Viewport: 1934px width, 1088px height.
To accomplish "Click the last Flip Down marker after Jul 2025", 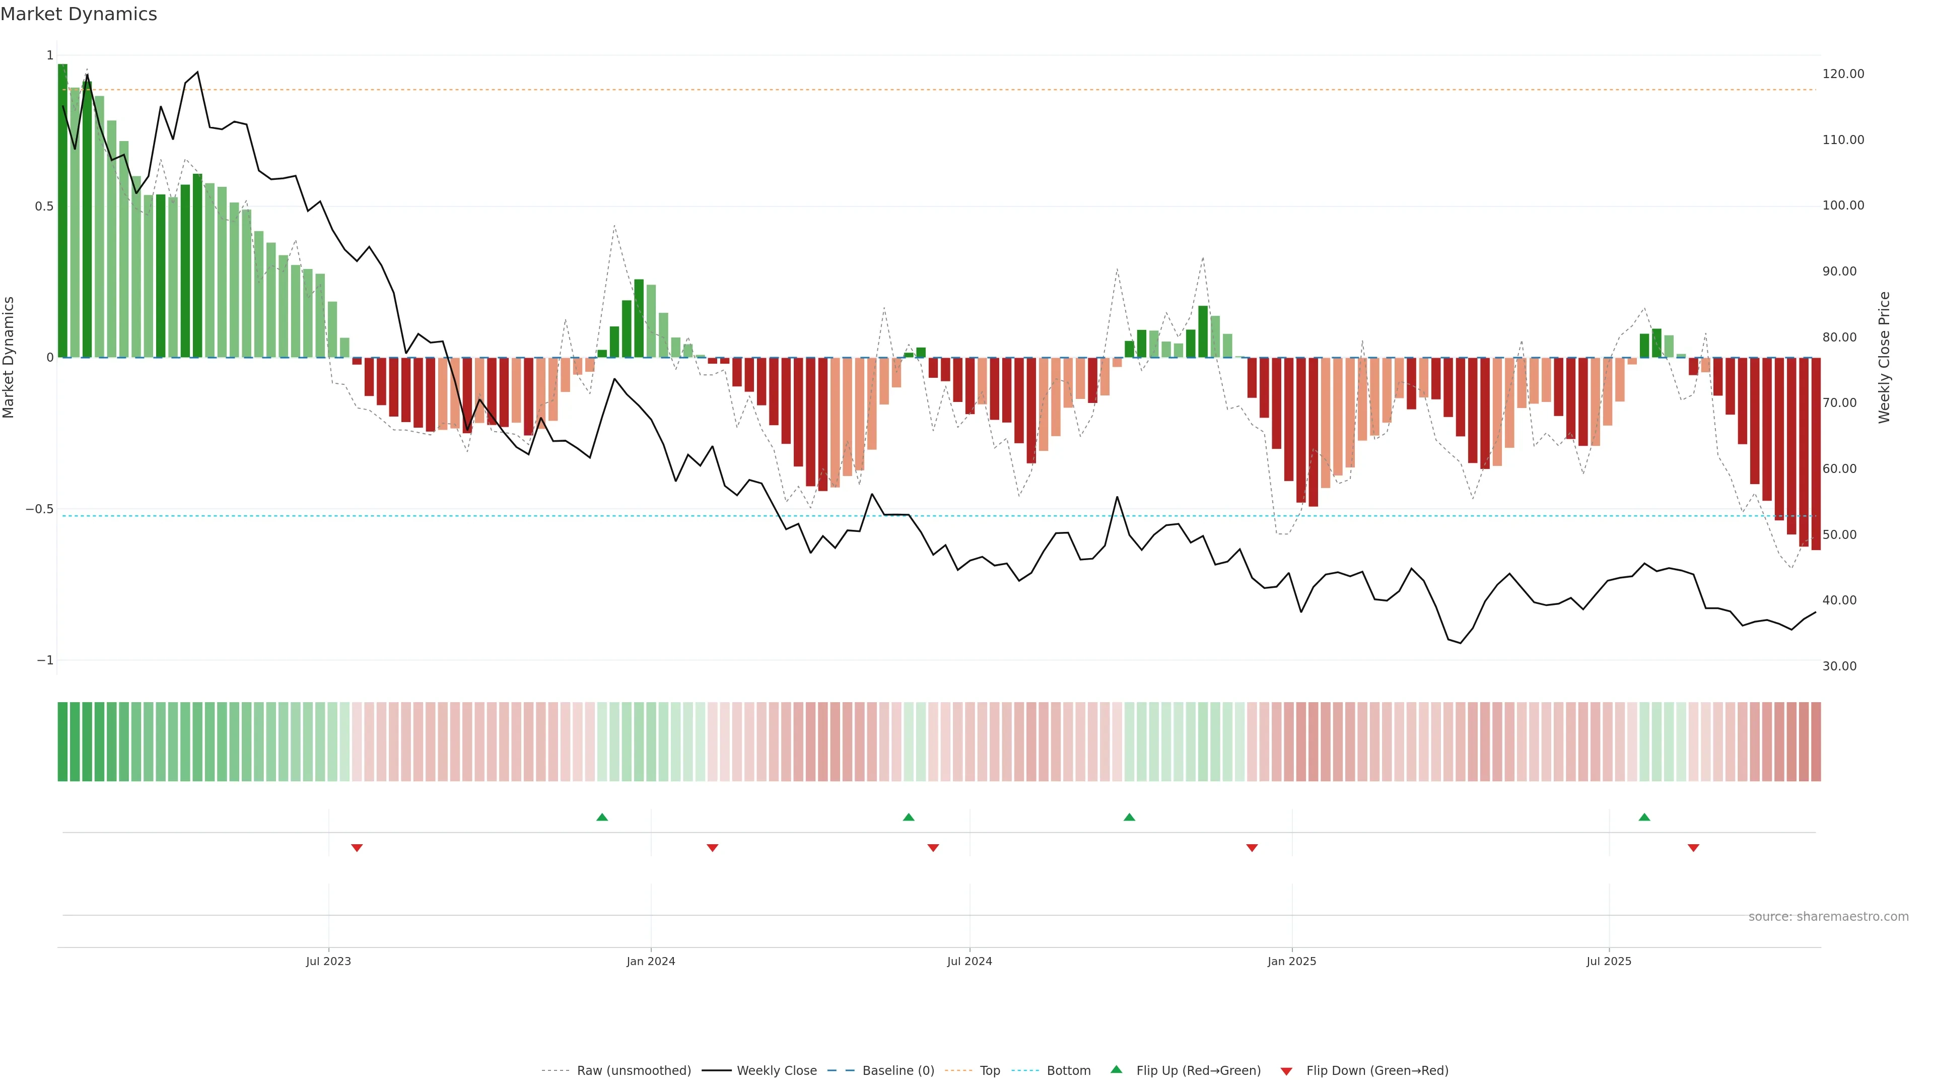I will point(1693,848).
